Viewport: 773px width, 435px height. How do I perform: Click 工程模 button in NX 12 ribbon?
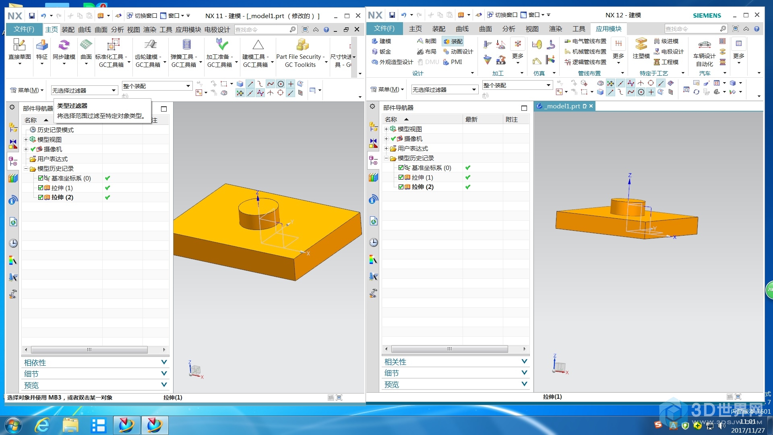[666, 62]
